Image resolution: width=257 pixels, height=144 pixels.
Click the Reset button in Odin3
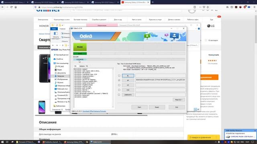click(157, 107)
